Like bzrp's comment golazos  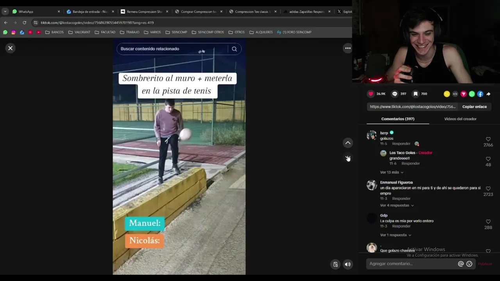tap(488, 139)
